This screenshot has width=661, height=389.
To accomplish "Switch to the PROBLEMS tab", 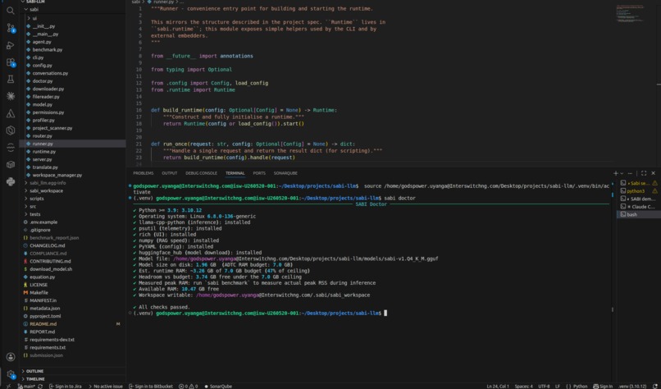I will [143, 173].
